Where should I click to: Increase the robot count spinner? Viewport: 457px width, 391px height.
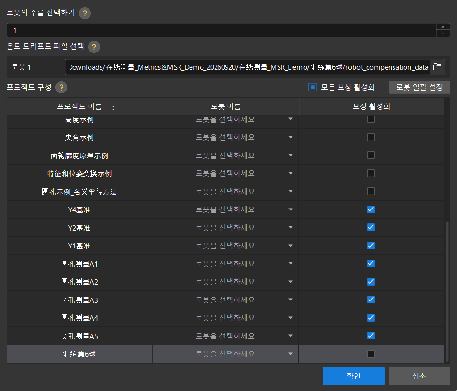pyautogui.click(x=443, y=27)
